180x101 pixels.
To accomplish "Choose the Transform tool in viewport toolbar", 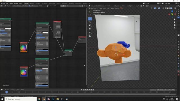I will pyautogui.click(x=90, y=29).
